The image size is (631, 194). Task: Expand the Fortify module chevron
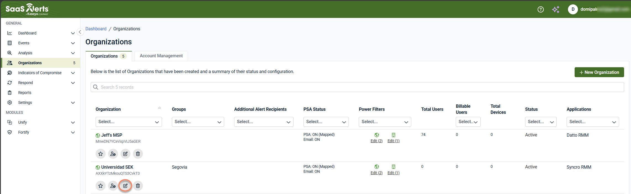(x=73, y=132)
